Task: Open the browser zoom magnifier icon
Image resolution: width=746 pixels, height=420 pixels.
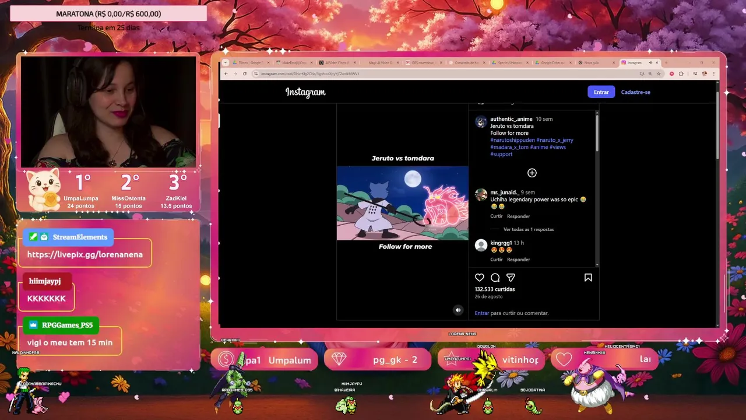Action: coord(650,73)
